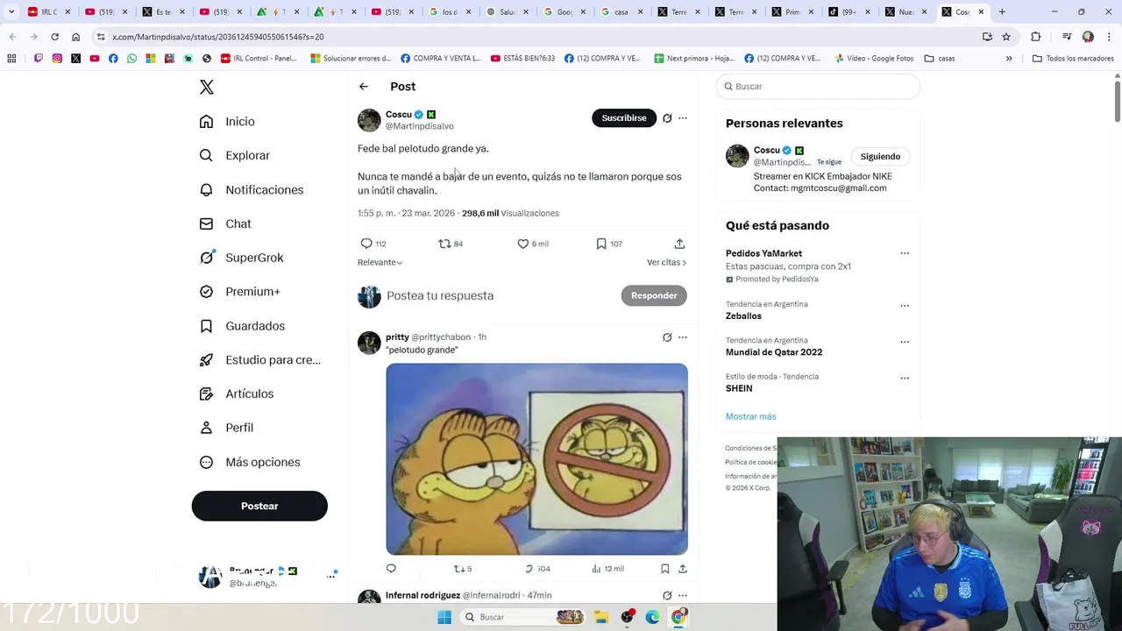Viewport: 1122px width, 631px height.
Task: Click the Mostrar más link
Action: (750, 416)
